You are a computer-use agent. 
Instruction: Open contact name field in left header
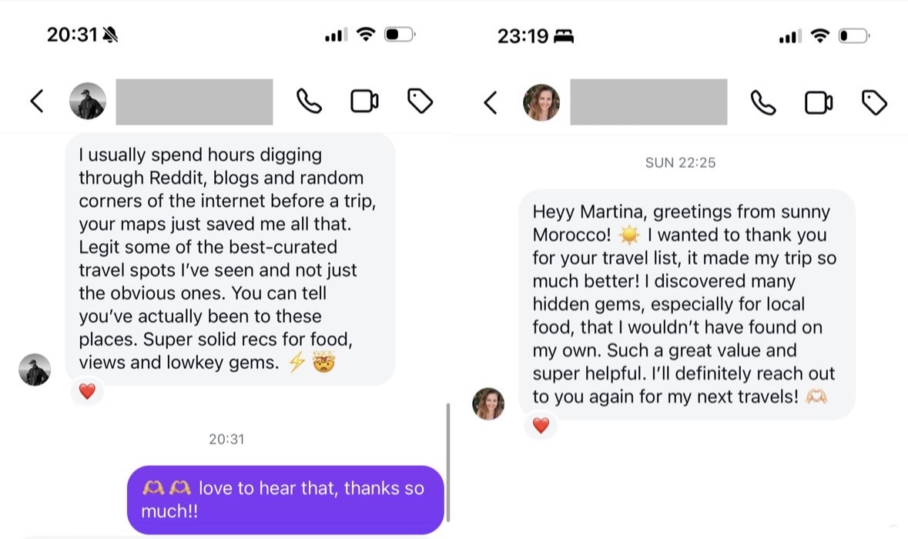pos(194,102)
